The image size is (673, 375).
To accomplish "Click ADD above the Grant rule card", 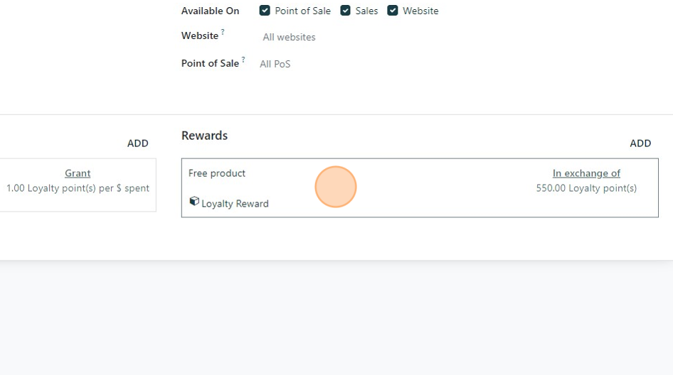I will pyautogui.click(x=138, y=143).
